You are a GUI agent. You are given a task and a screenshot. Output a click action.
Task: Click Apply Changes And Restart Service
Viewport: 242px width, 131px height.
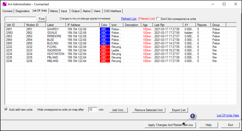pyautogui.click(x=170, y=125)
